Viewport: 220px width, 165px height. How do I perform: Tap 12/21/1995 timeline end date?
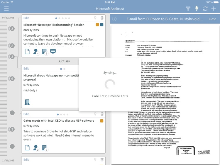[8, 161]
